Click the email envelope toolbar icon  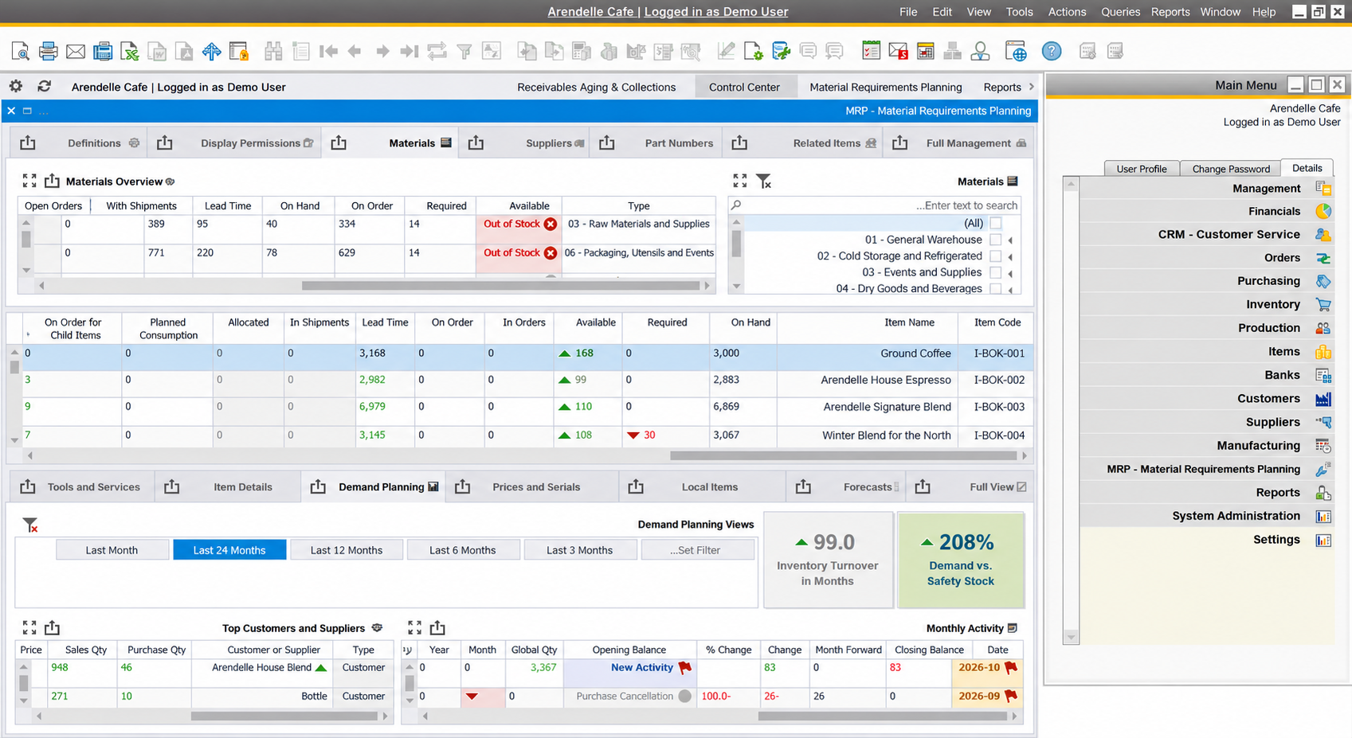pyautogui.click(x=76, y=52)
